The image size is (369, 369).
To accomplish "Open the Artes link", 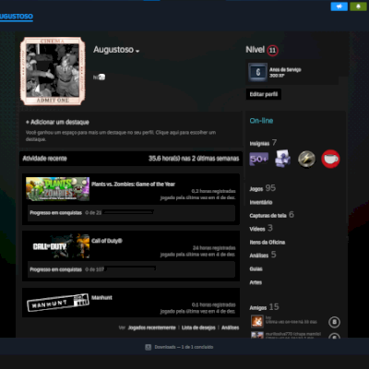I will pyautogui.click(x=256, y=282).
